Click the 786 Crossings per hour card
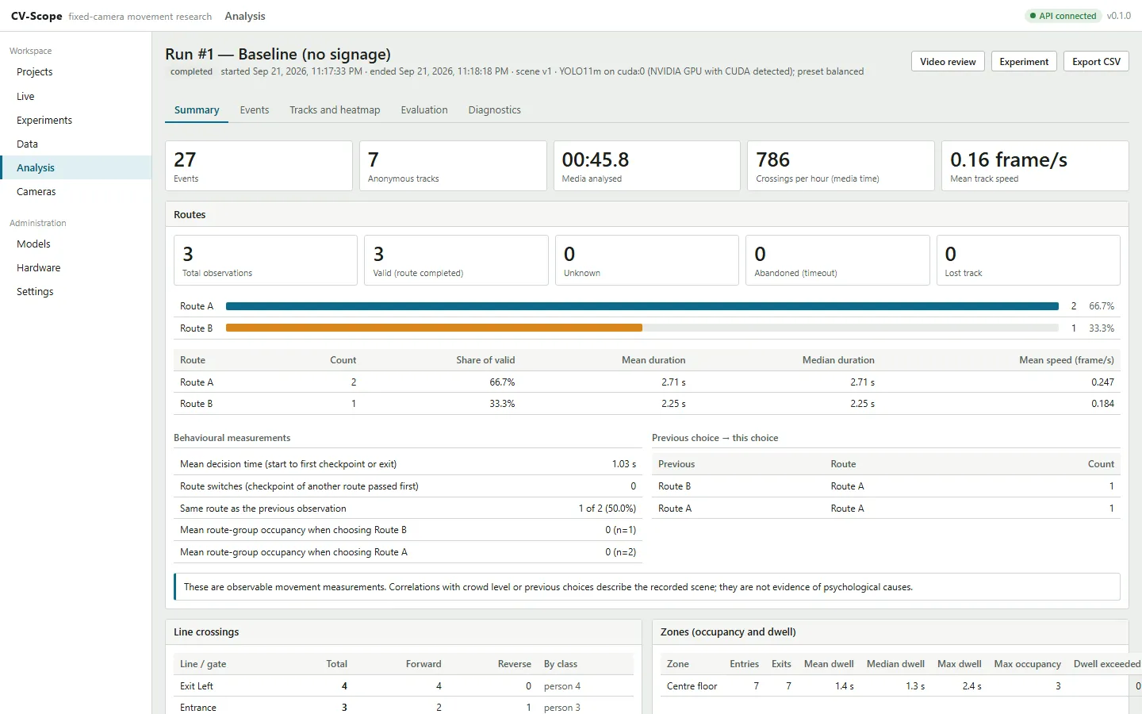 click(841, 166)
